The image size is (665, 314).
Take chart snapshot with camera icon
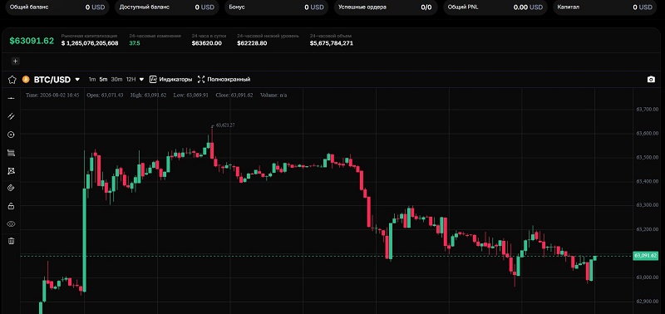coord(651,79)
